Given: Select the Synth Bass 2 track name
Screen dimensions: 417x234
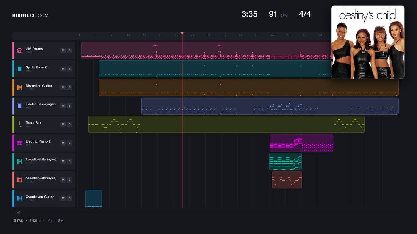Looking at the screenshot, I should 36,67.
